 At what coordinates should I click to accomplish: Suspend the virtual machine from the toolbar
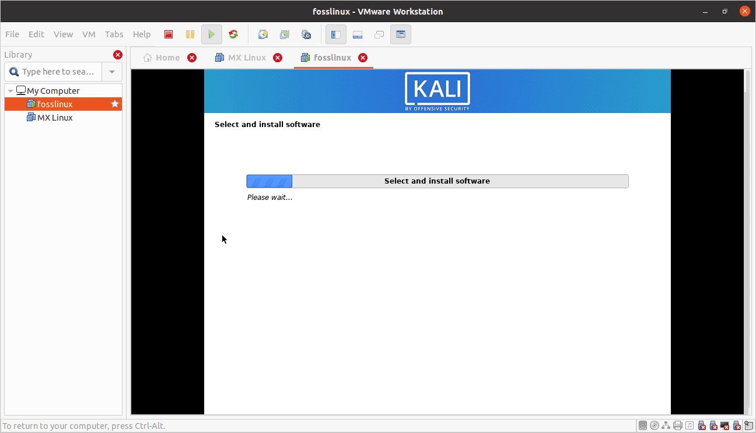(190, 34)
